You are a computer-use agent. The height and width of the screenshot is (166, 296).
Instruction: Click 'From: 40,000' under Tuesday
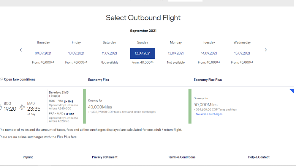209,62
